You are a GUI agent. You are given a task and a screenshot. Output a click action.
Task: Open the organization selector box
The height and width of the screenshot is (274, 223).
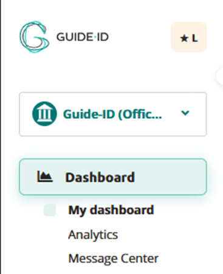(x=113, y=114)
